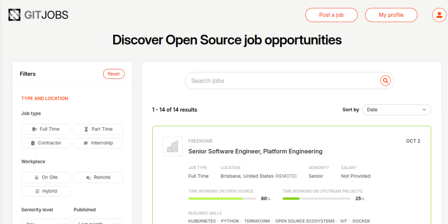Toggle the Full Time job type filter
Viewport: 448px width, 224px height.
tap(46, 129)
